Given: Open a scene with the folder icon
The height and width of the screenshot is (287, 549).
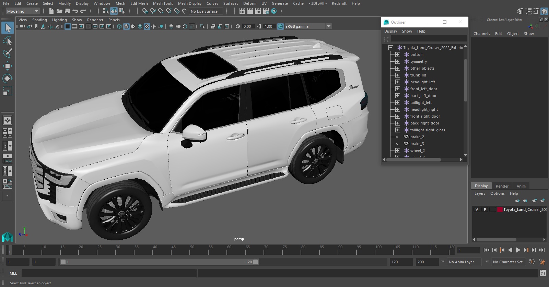Looking at the screenshot, I should [x=59, y=11].
